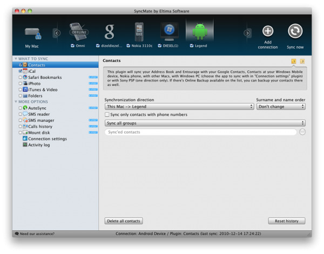Open the DIESEL(1) Windows PC icon
The width and height of the screenshot is (324, 254).
(x=170, y=32)
